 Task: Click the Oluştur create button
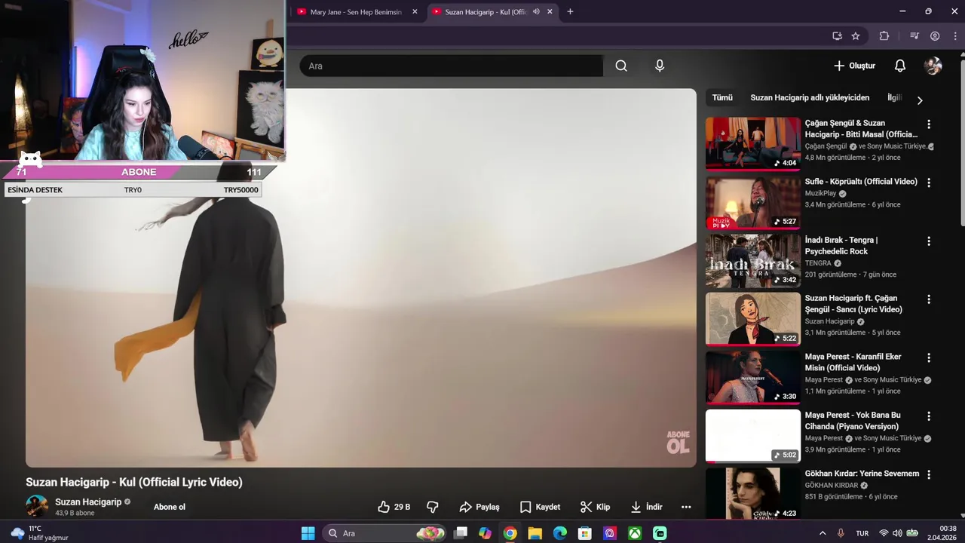point(854,66)
